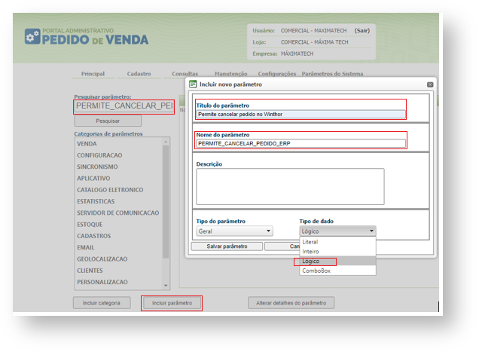Click the dialog icon beside 'Incluir novo parâmetro'
This screenshot has height=352, width=479.
(x=193, y=84)
